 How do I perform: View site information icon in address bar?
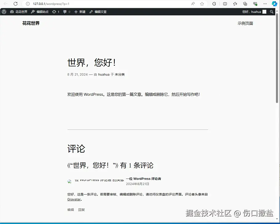(x=28, y=4)
